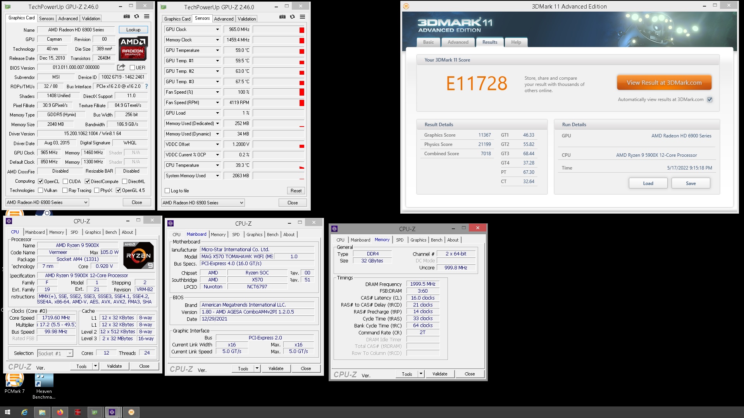Click the Load button in Run Details
Screen dimensions: 744x418
pos(648,183)
